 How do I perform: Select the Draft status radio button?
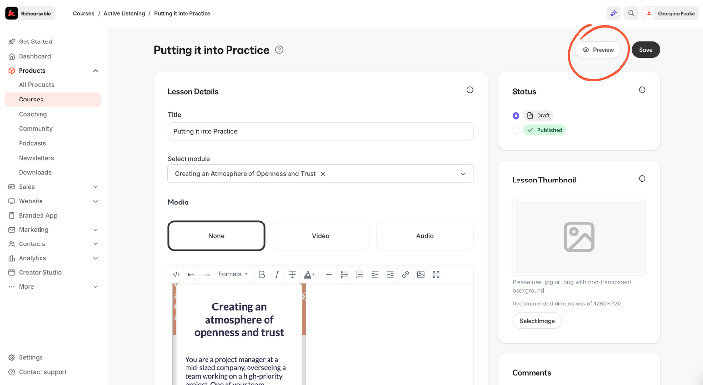pos(516,116)
